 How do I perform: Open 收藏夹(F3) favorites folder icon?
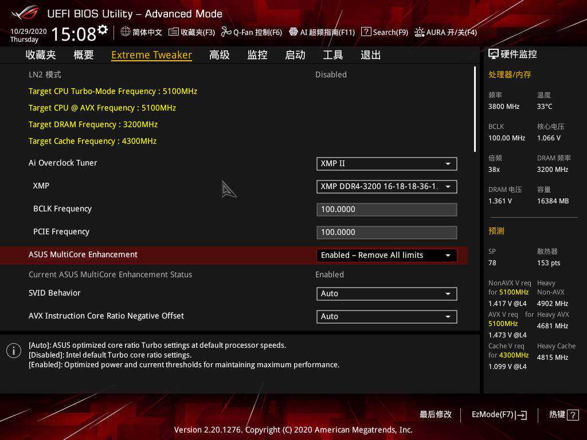(173, 32)
